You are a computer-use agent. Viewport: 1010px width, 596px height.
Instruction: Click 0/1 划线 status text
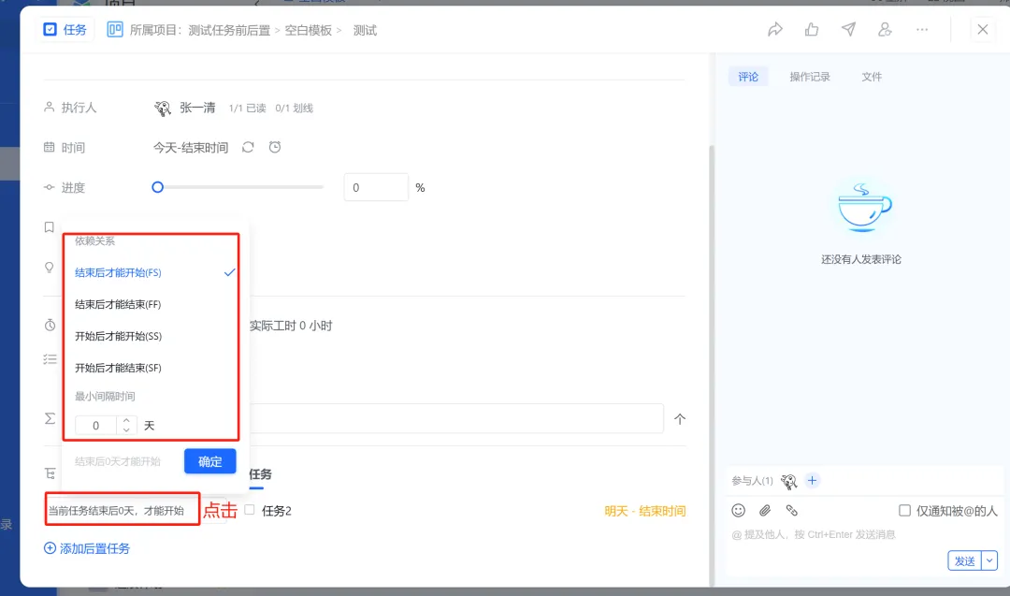click(x=294, y=109)
